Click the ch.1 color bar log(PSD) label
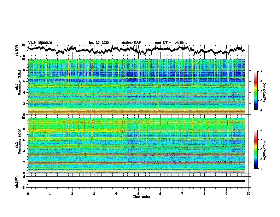The image size is (280, 217). click(264, 92)
